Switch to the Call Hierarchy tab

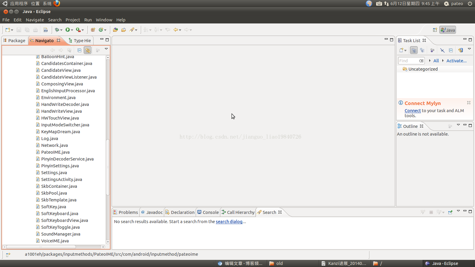pyautogui.click(x=238, y=212)
